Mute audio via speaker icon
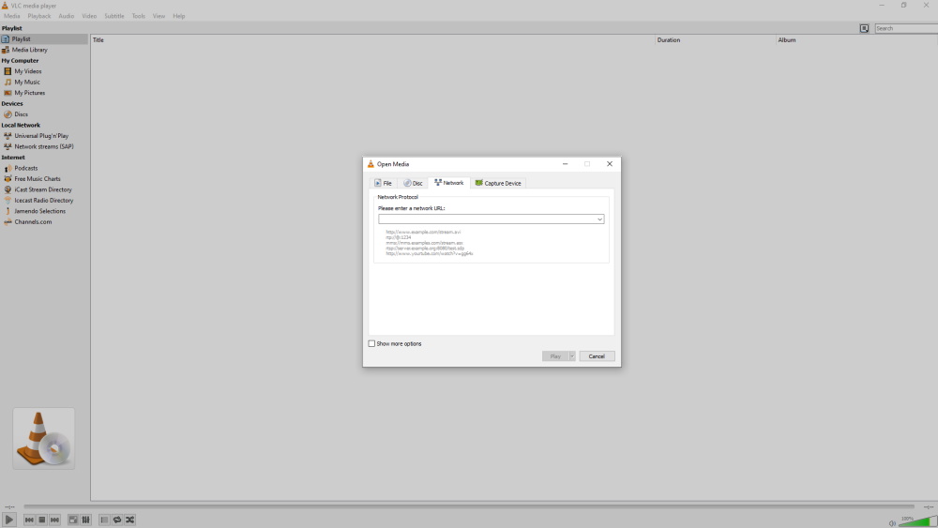938x528 pixels. tap(892, 523)
